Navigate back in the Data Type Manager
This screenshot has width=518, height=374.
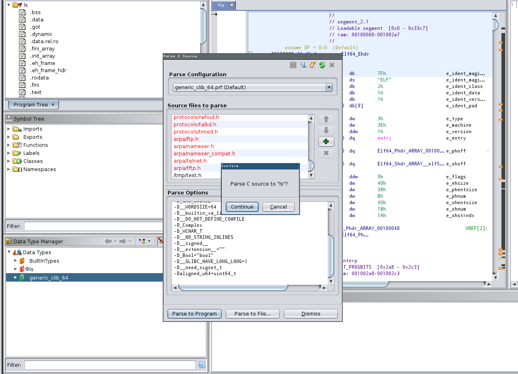pos(108,241)
